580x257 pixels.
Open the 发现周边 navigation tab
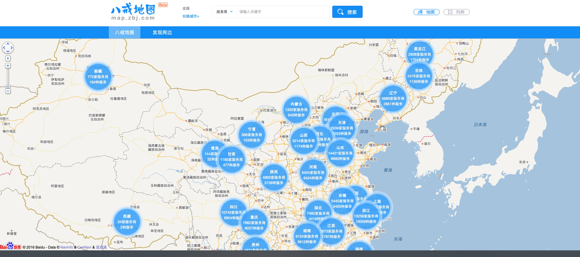(162, 33)
